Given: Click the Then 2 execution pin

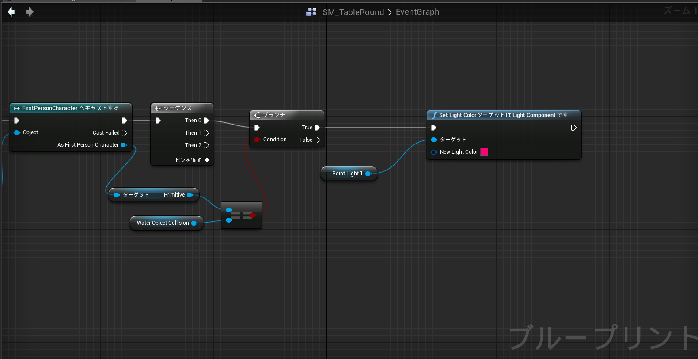Looking at the screenshot, I should coord(206,145).
